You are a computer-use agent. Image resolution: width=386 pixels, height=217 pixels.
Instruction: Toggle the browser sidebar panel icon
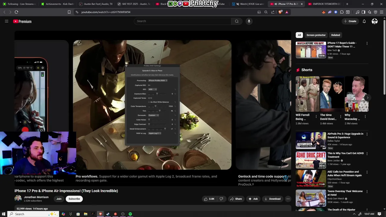[363, 12]
